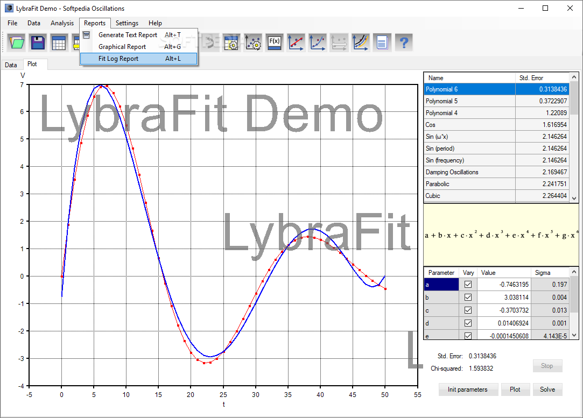Image resolution: width=583 pixels, height=418 pixels.
Task: Click the Plot button
Action: pyautogui.click(x=515, y=389)
